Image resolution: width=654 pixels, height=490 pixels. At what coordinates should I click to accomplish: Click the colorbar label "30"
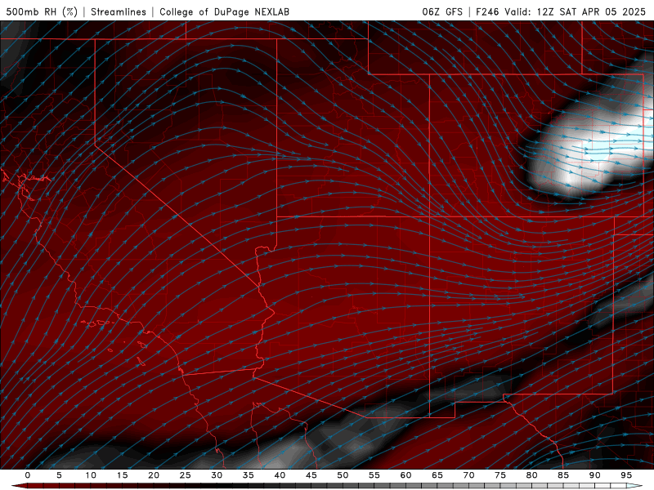pos(217,475)
